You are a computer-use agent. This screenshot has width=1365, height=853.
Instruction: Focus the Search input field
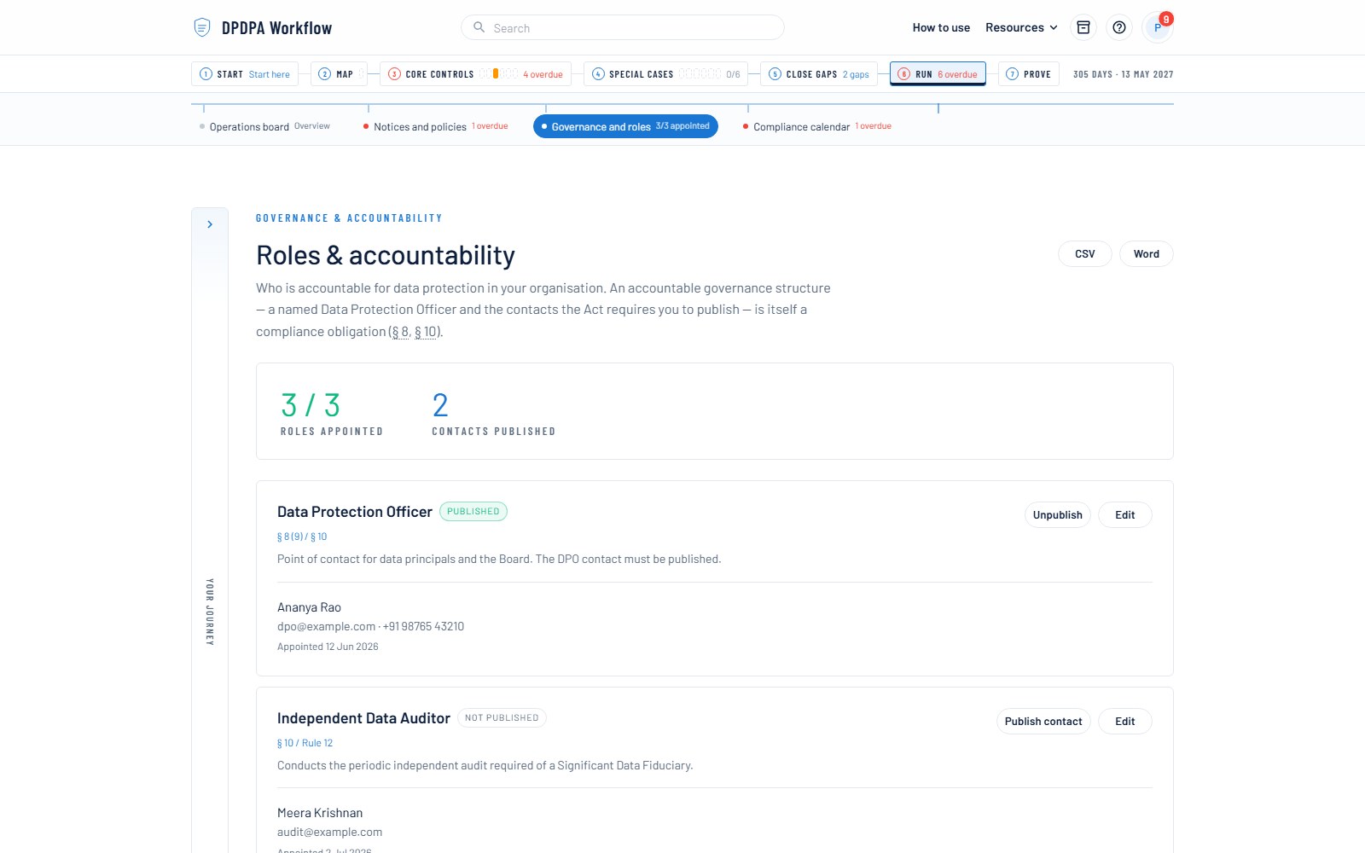pyautogui.click(x=623, y=27)
